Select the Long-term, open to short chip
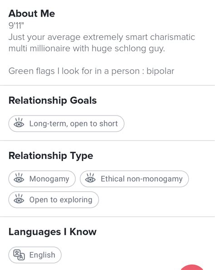The height and width of the screenshot is (270, 215). click(x=66, y=124)
